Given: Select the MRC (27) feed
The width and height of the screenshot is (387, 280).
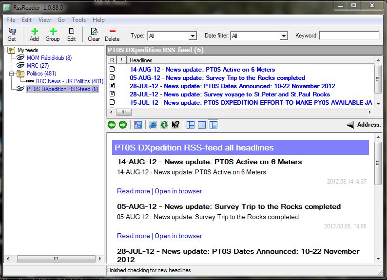Looking at the screenshot, I should coord(38,66).
